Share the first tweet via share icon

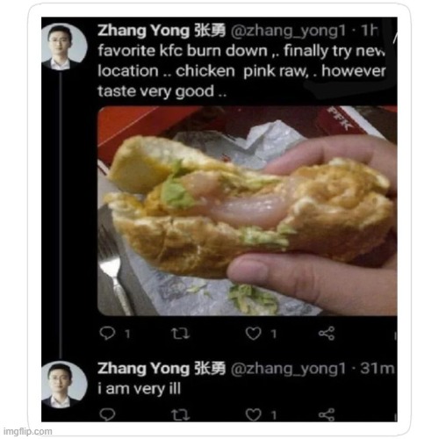coord(327,334)
